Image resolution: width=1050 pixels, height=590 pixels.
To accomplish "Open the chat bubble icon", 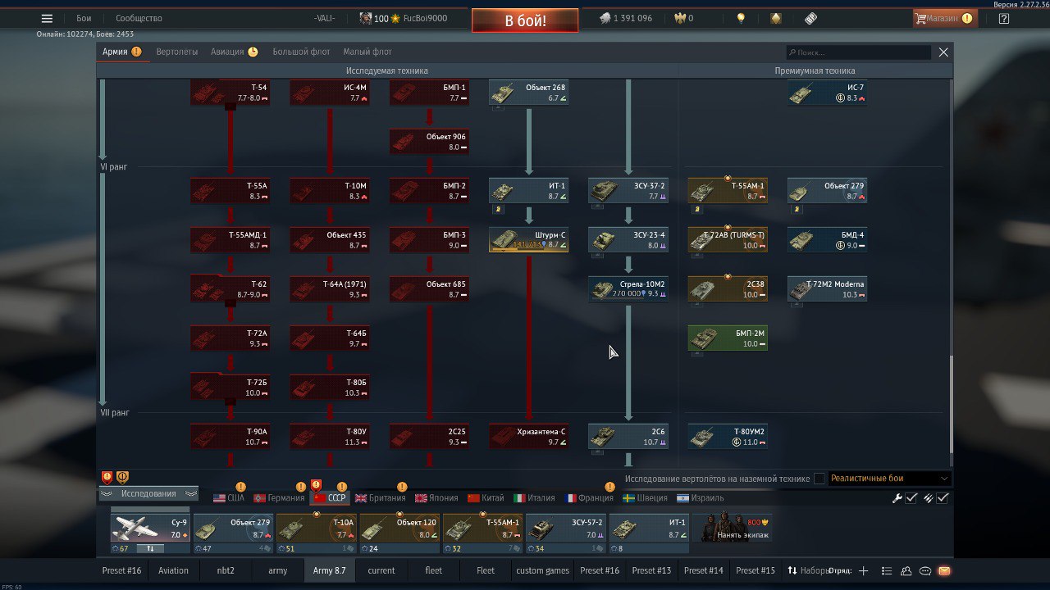I will (x=925, y=570).
